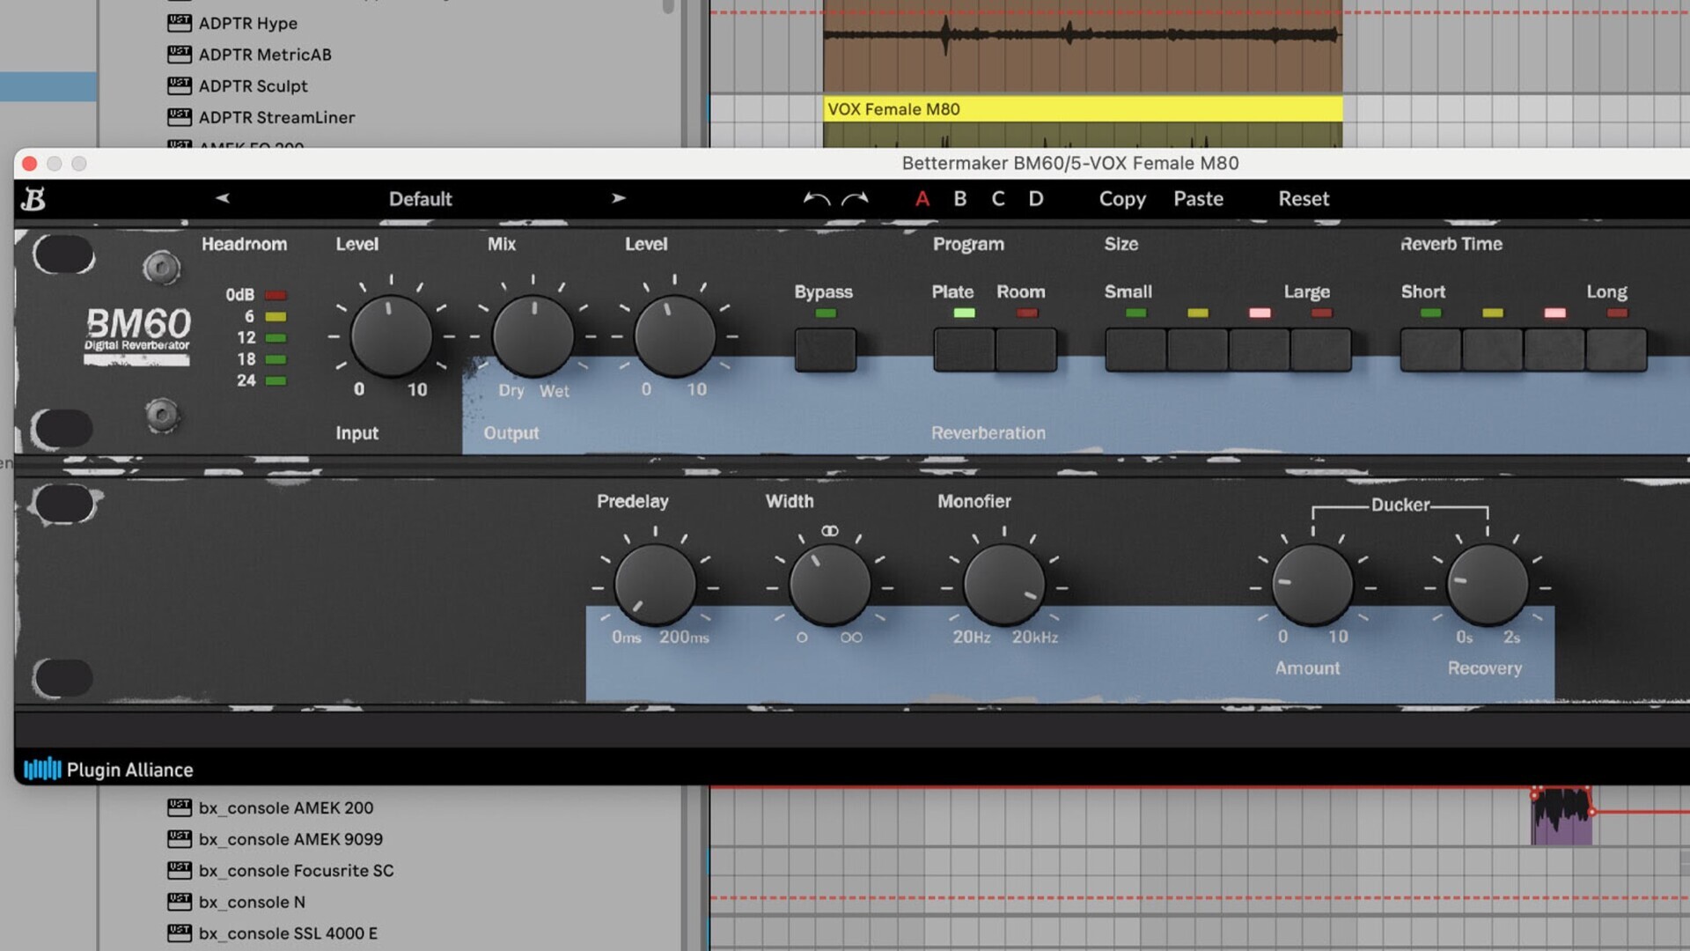
Task: Click the Input Level knob
Action: click(391, 336)
